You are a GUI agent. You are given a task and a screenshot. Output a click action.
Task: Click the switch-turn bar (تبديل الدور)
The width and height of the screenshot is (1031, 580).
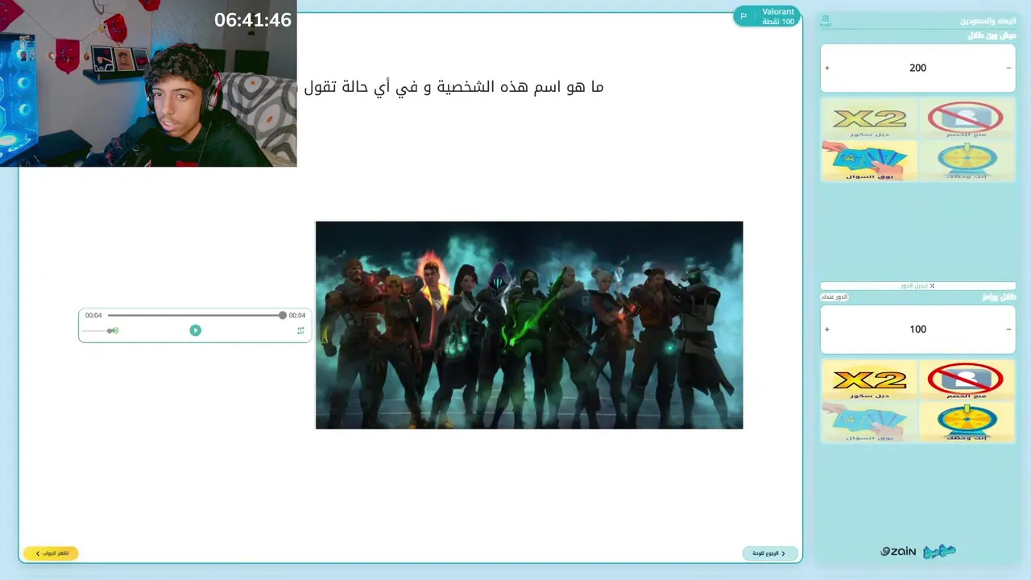coord(917,286)
